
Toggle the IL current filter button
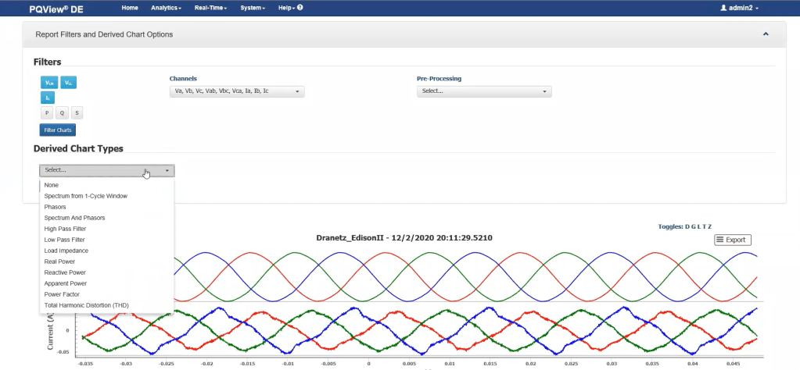click(x=48, y=98)
